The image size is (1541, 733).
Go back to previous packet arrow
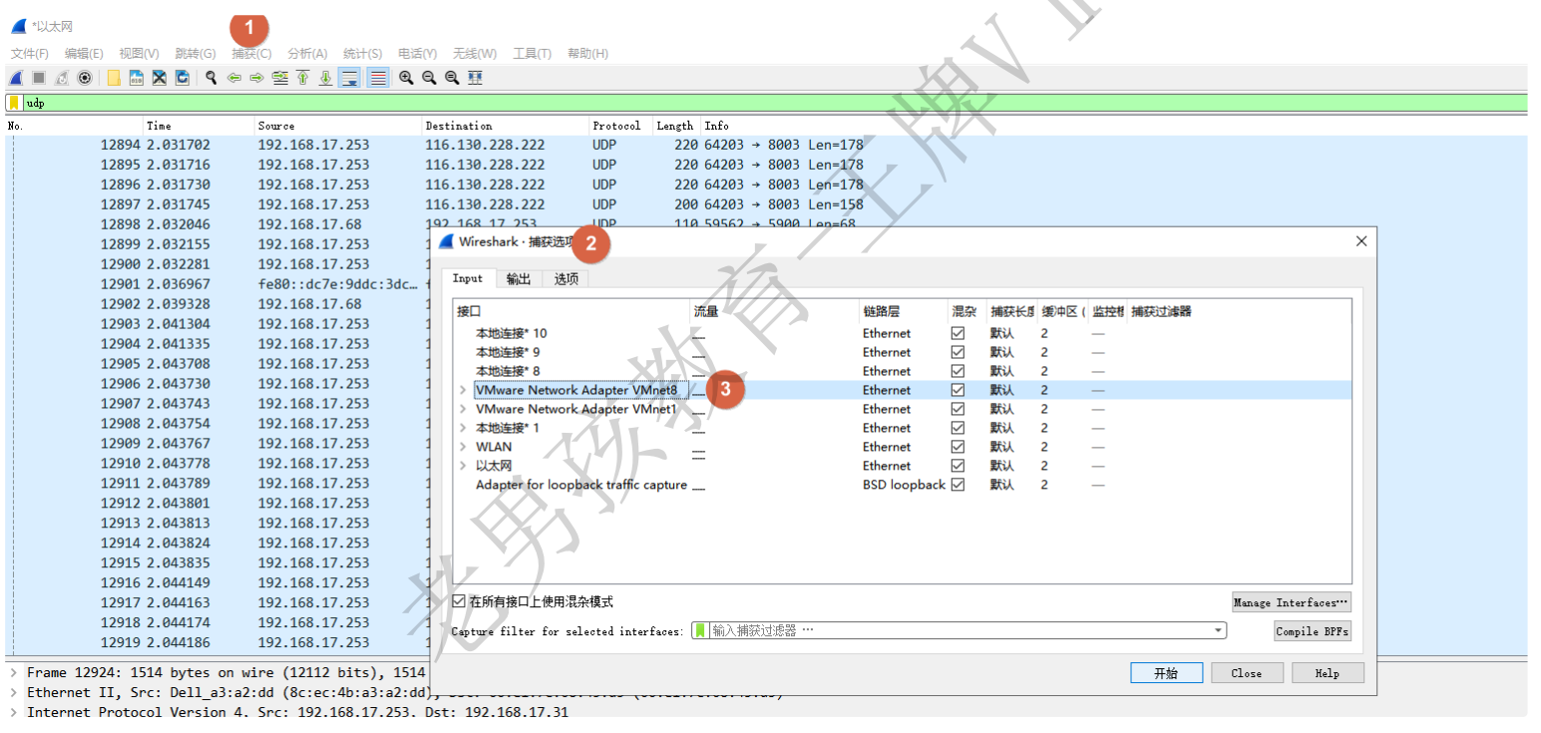(x=234, y=78)
